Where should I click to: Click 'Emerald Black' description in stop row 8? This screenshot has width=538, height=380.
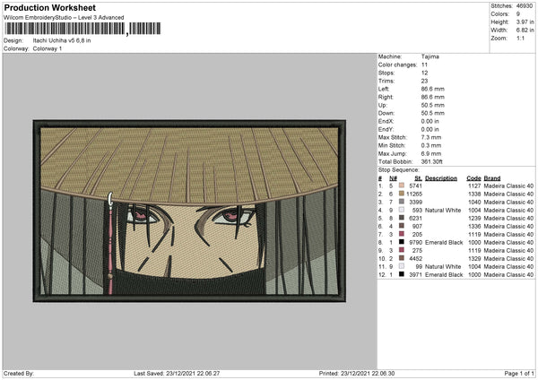click(x=444, y=243)
